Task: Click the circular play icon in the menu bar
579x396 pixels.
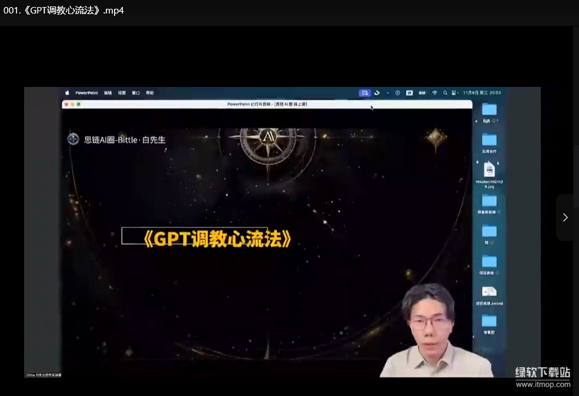Action: (397, 93)
